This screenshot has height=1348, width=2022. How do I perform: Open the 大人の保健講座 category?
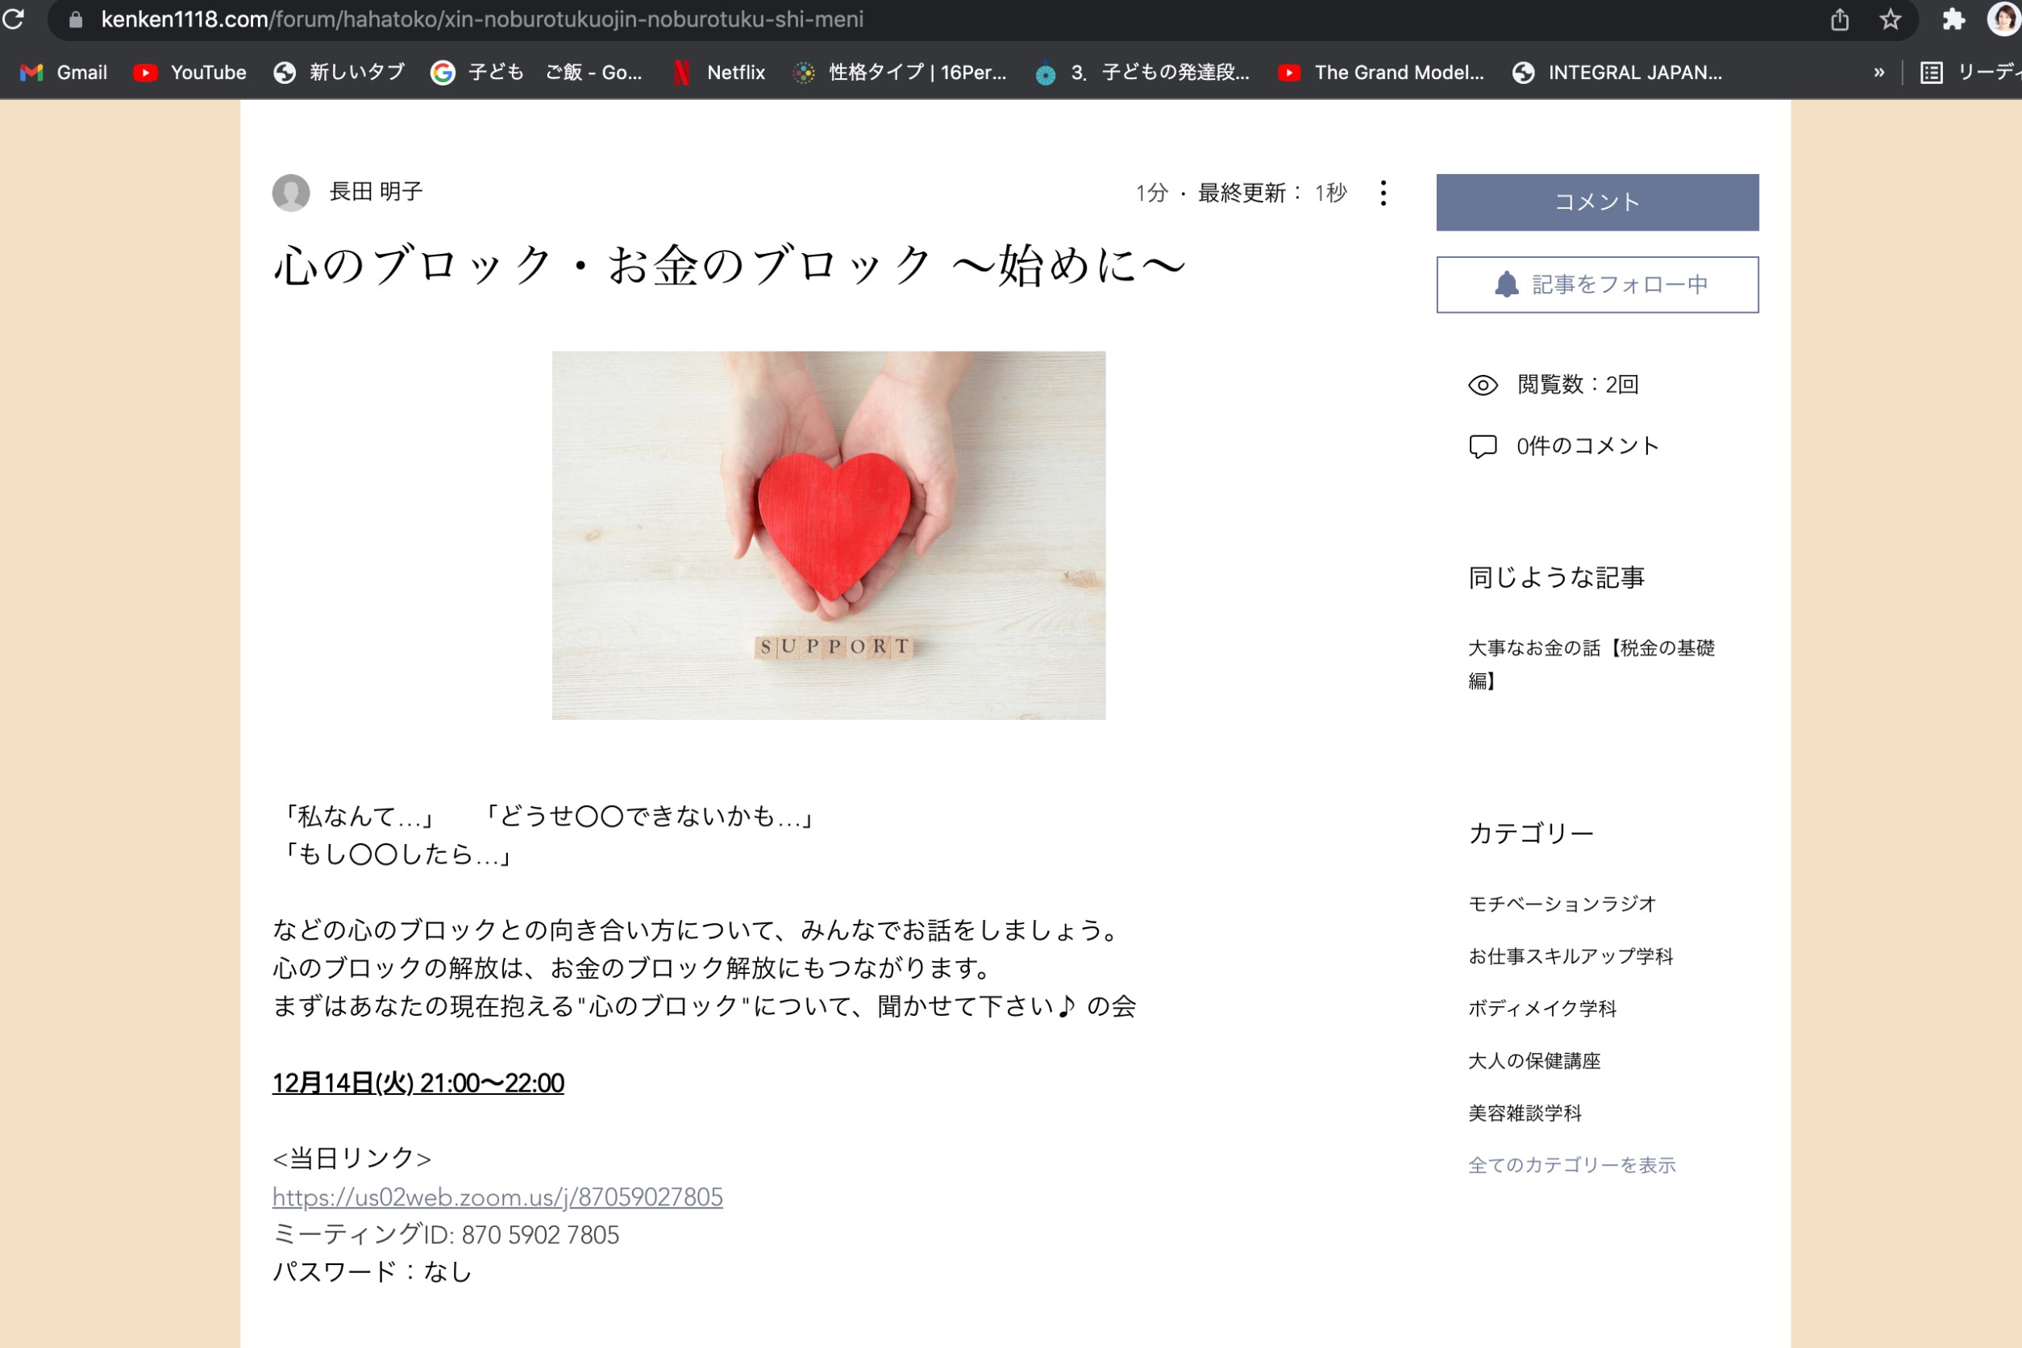[x=1534, y=1061]
